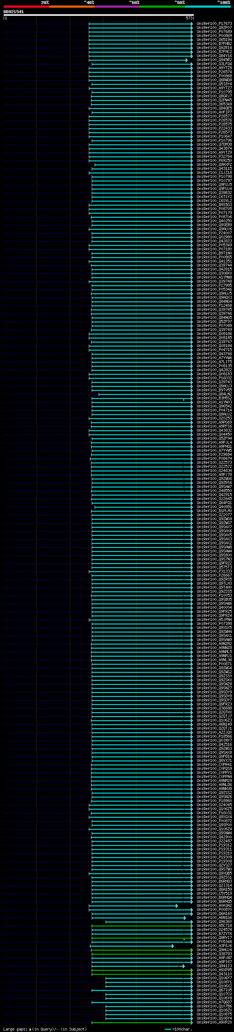Open hit UniRef100_P16032
This screenshot has height=1032, width=234.
[x=214, y=378]
